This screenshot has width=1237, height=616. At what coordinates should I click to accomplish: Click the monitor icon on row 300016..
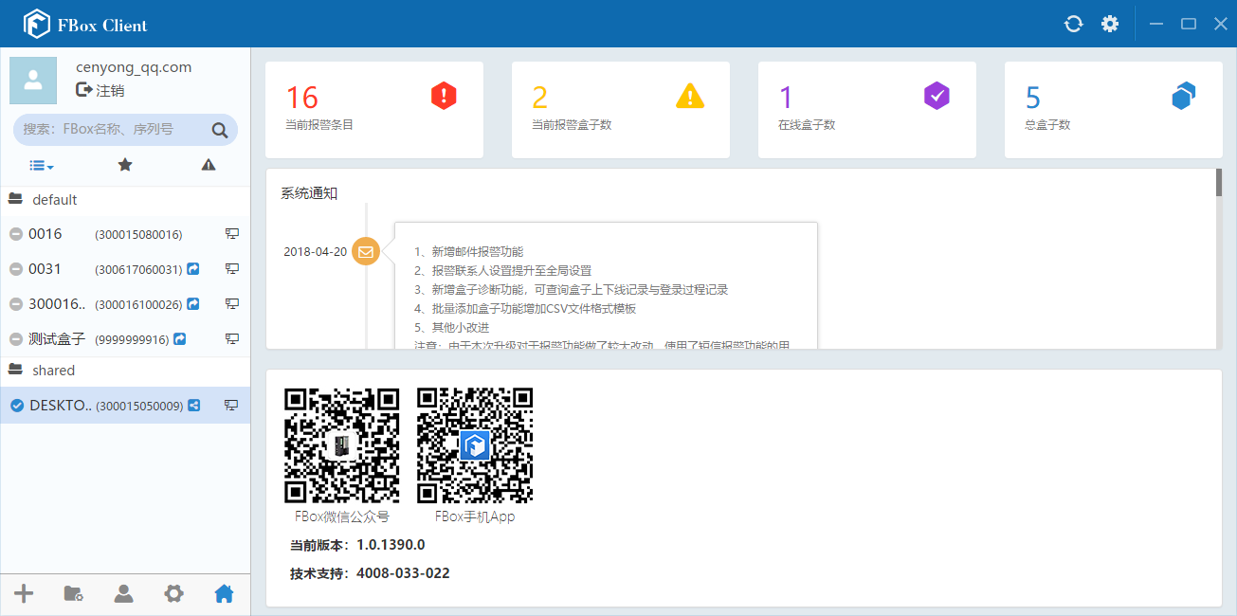[x=231, y=304]
